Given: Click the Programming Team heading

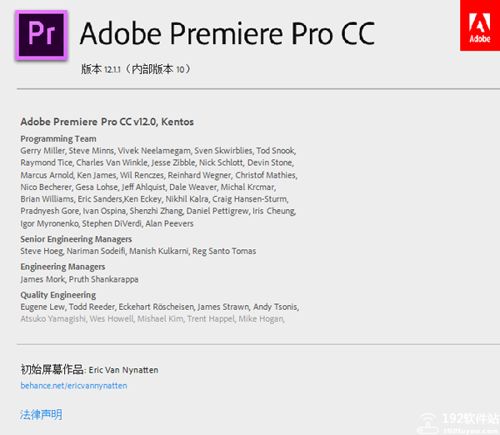Looking at the screenshot, I should [x=58, y=138].
